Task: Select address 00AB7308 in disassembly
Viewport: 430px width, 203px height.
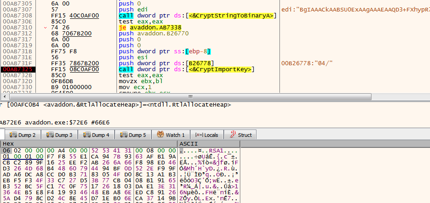Action: tap(17, 16)
